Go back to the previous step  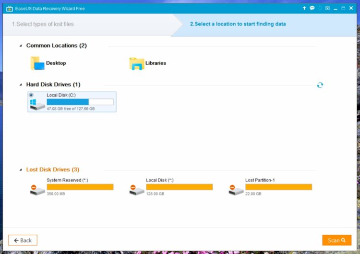point(23,240)
